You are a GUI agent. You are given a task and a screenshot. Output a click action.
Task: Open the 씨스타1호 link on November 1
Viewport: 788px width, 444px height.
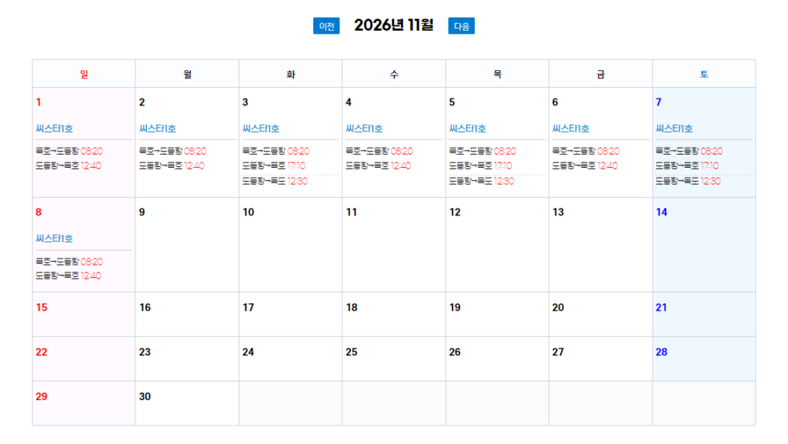tap(55, 129)
